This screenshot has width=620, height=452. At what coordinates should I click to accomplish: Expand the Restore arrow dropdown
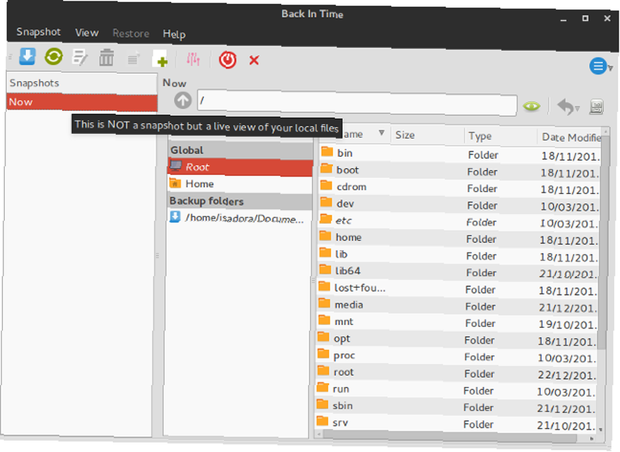coord(577,108)
